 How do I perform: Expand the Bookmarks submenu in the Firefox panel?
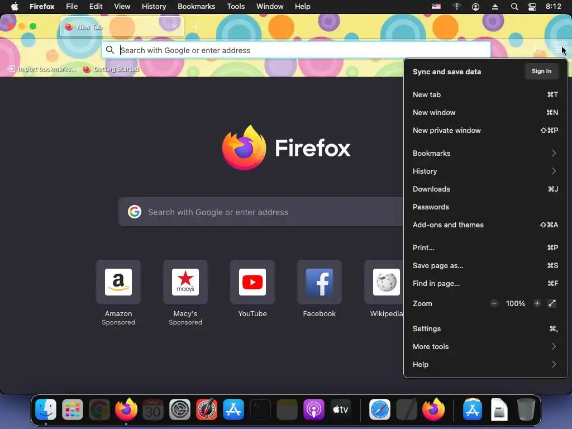(x=485, y=153)
